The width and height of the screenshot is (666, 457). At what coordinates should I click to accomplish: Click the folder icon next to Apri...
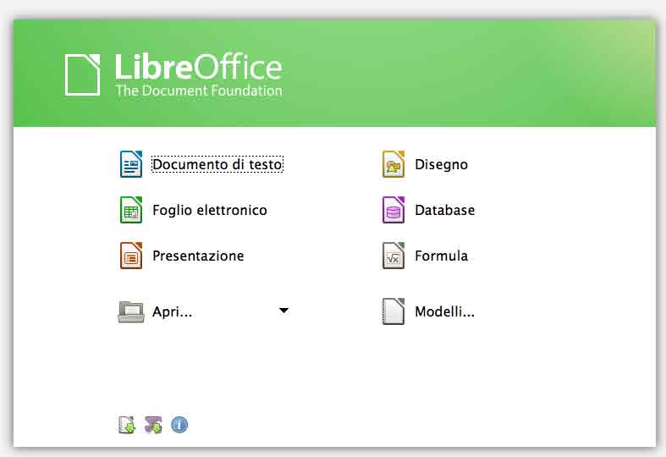(x=131, y=311)
